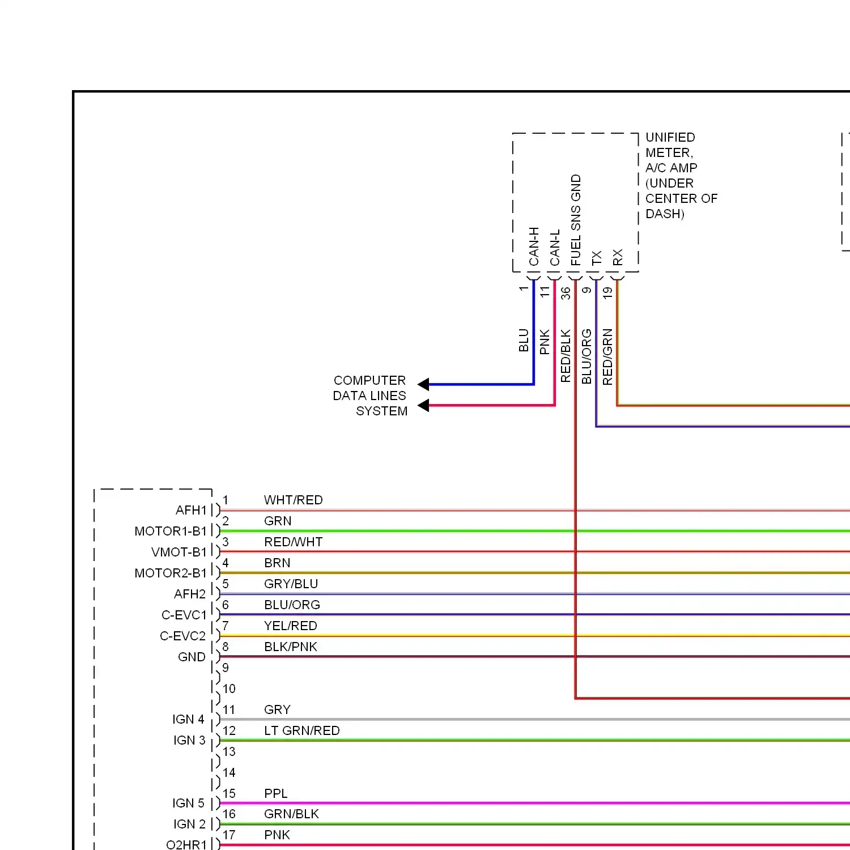Viewport: 850px width, 850px height.
Task: Select the VMOT-B1 terminal label
Action: pos(179,552)
